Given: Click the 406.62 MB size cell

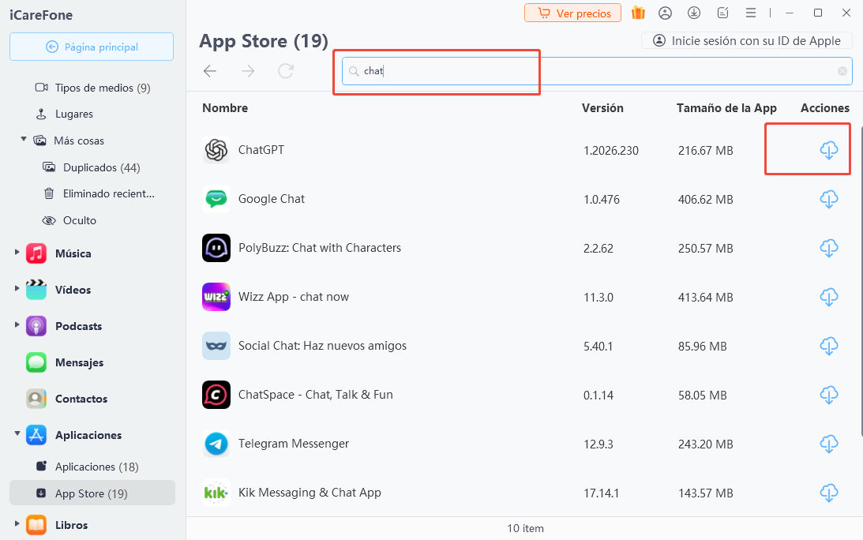Looking at the screenshot, I should [x=706, y=199].
